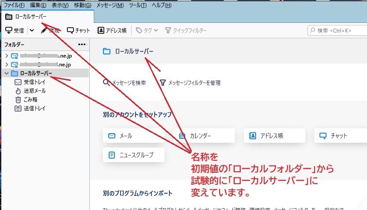Open the 迷惑メール folder
The height and width of the screenshot is (210, 367).
coord(34,91)
